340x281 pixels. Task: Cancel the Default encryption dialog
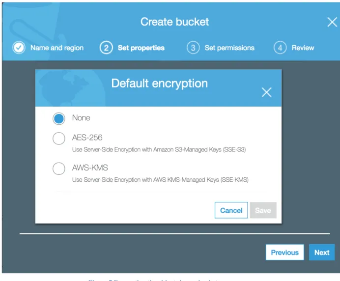231,210
